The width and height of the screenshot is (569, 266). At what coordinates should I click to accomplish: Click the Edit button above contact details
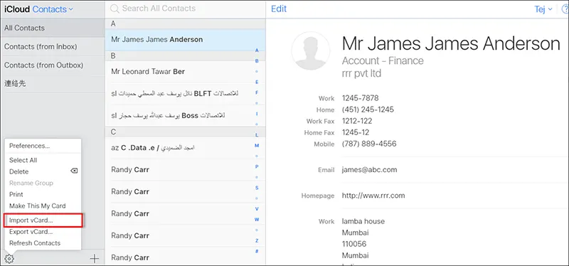point(279,9)
